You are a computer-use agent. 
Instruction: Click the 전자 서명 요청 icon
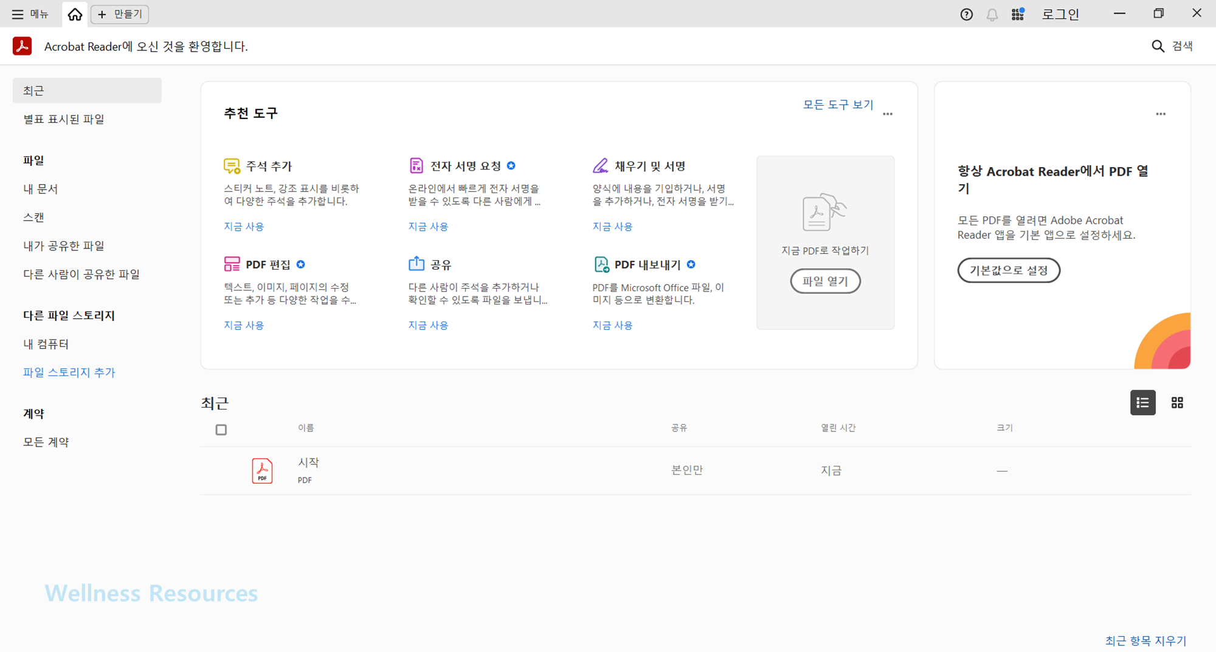pos(416,165)
